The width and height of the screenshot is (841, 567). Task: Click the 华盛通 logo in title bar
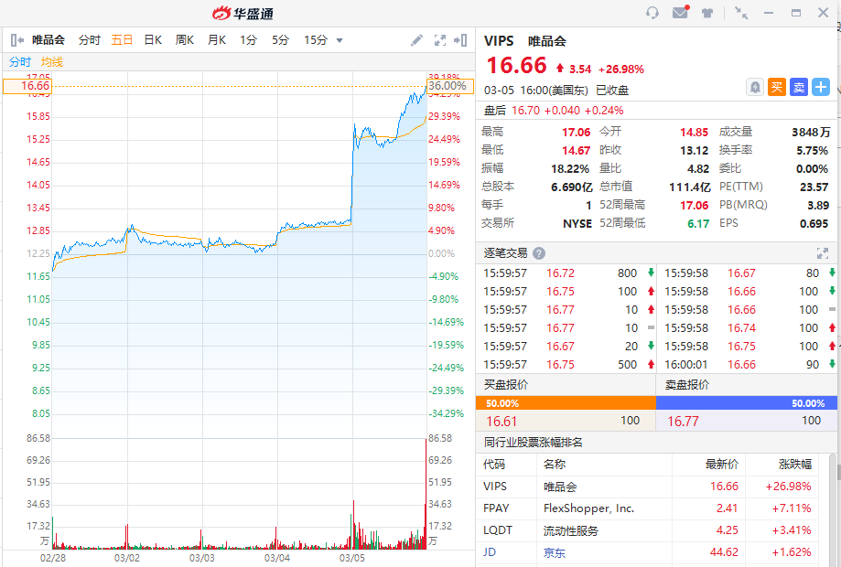(x=243, y=13)
